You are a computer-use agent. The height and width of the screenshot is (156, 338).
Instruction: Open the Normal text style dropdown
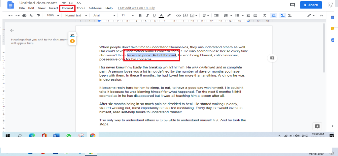[76, 15]
